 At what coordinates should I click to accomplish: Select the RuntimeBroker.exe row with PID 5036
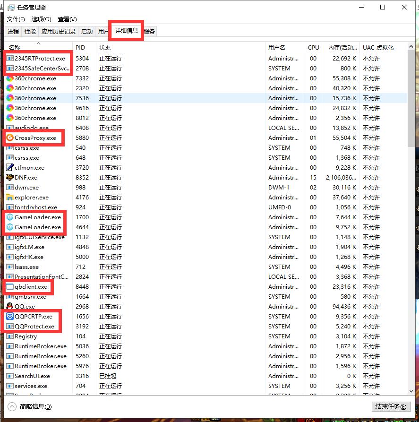pos(206,346)
